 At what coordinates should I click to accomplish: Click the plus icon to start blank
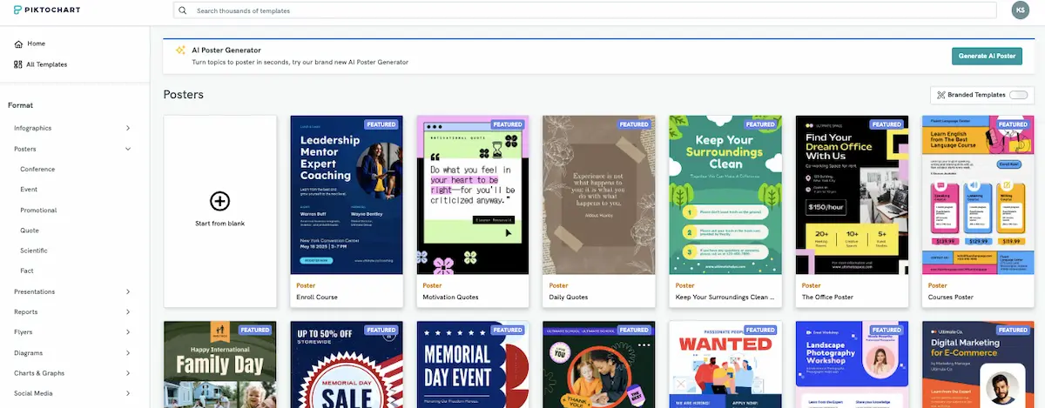[220, 201]
